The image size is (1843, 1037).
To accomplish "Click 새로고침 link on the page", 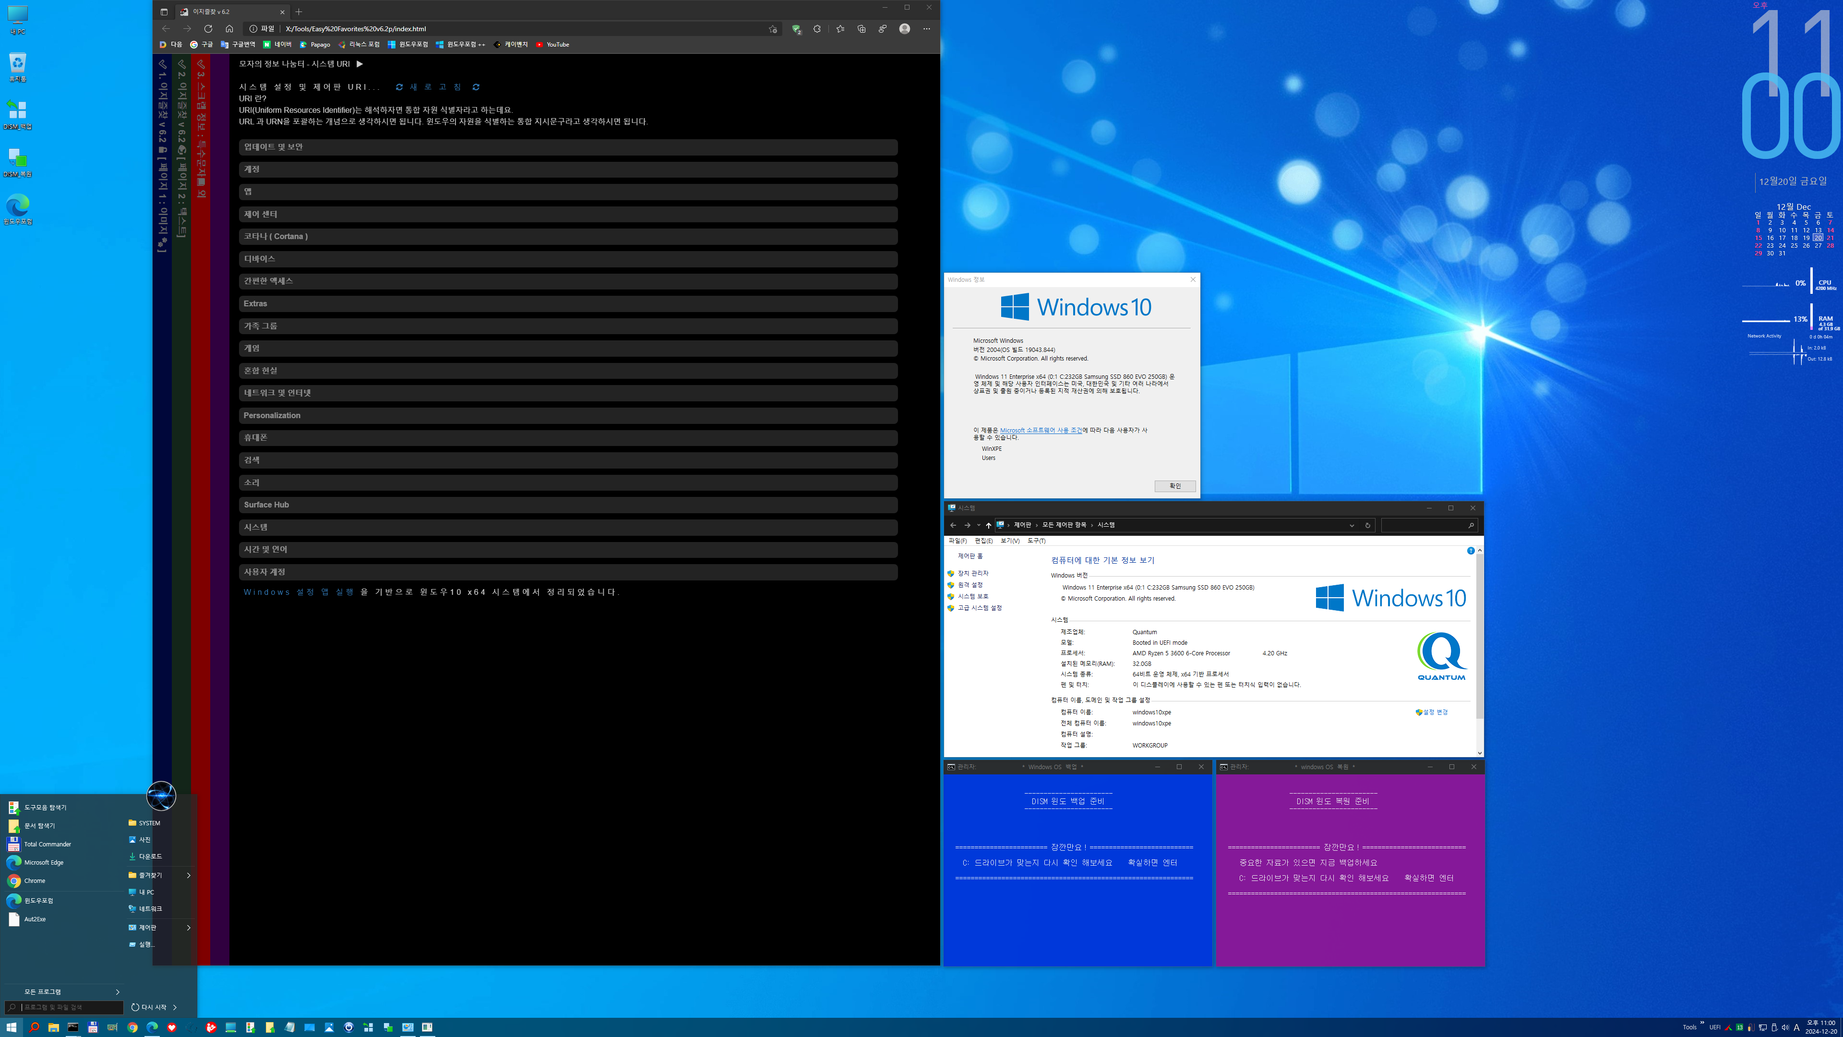I will pyautogui.click(x=436, y=87).
